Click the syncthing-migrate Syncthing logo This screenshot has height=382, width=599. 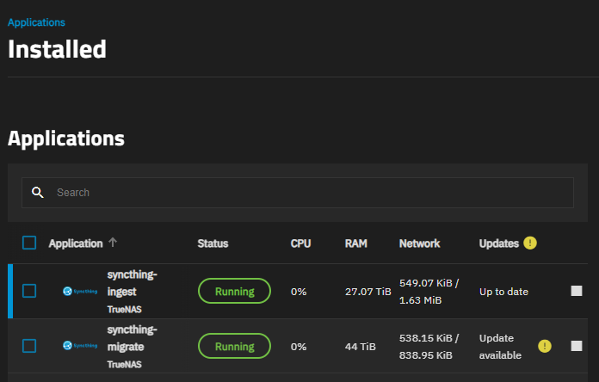[x=80, y=346]
